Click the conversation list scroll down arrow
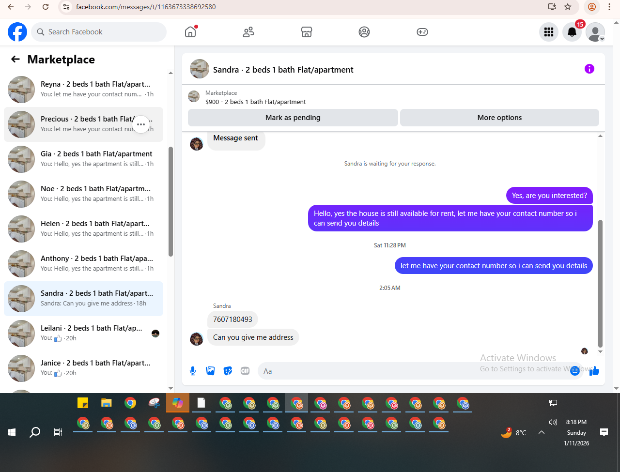The image size is (620, 472). coord(170,388)
